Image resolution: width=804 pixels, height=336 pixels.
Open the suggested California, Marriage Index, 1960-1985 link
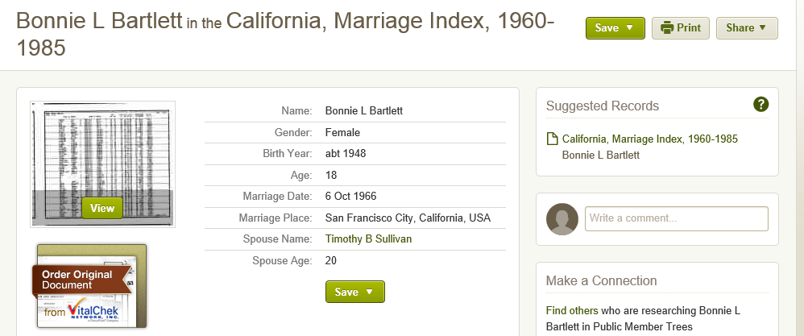[x=649, y=139]
